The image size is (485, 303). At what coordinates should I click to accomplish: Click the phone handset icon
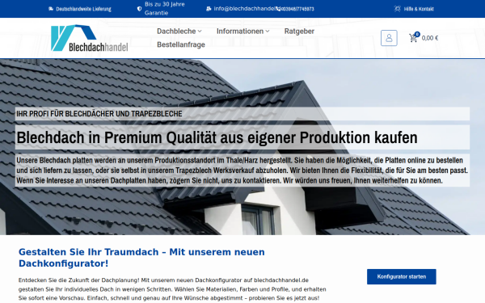(279, 9)
